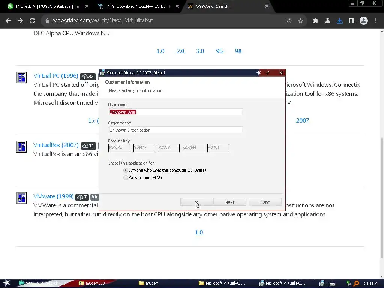Open the VirtualBox (2007) link
Image resolution: width=384 pixels, height=288 pixels.
56,145
